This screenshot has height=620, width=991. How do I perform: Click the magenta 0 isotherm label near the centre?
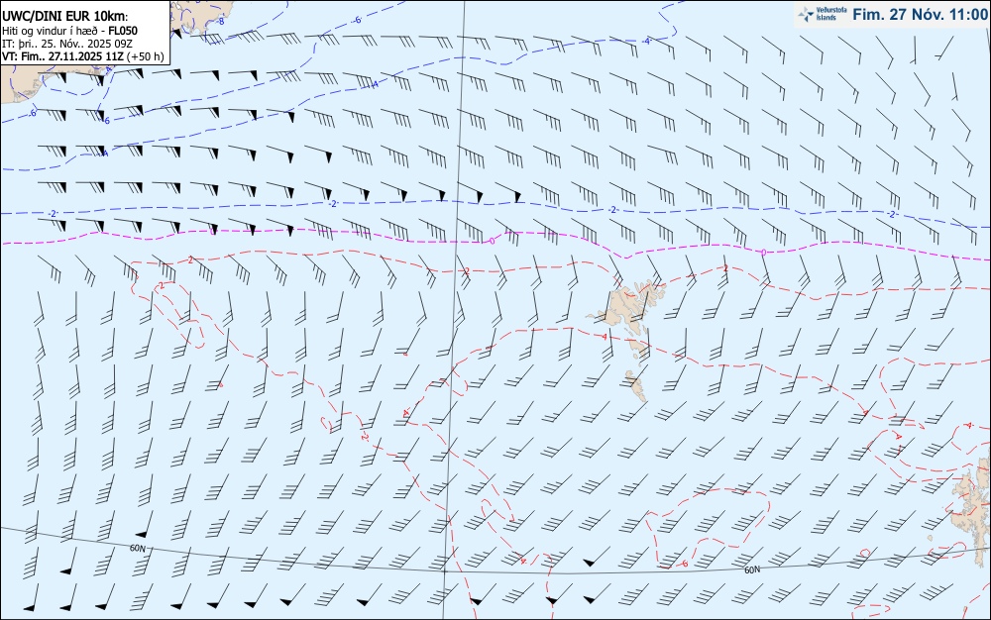coord(493,242)
